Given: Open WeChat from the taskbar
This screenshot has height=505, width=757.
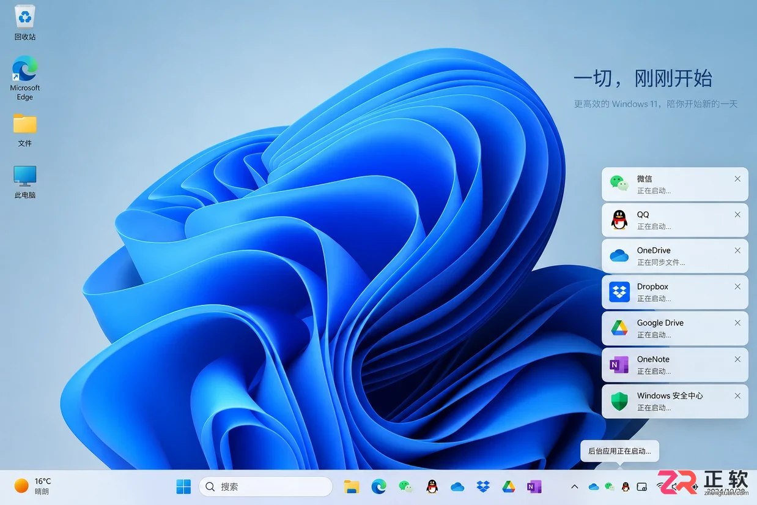Looking at the screenshot, I should click(405, 487).
